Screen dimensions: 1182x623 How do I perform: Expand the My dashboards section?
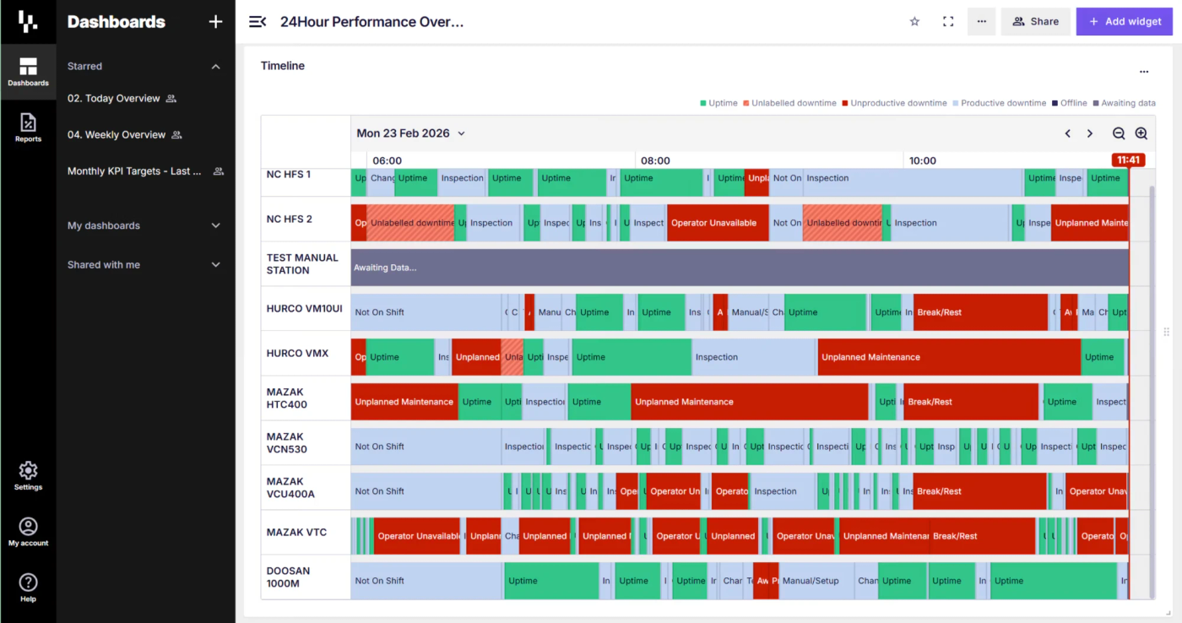click(x=215, y=225)
